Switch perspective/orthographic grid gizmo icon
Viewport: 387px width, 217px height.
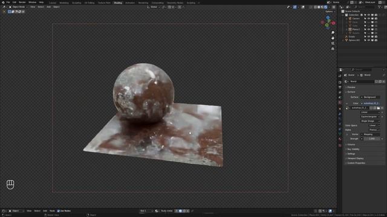click(x=333, y=49)
